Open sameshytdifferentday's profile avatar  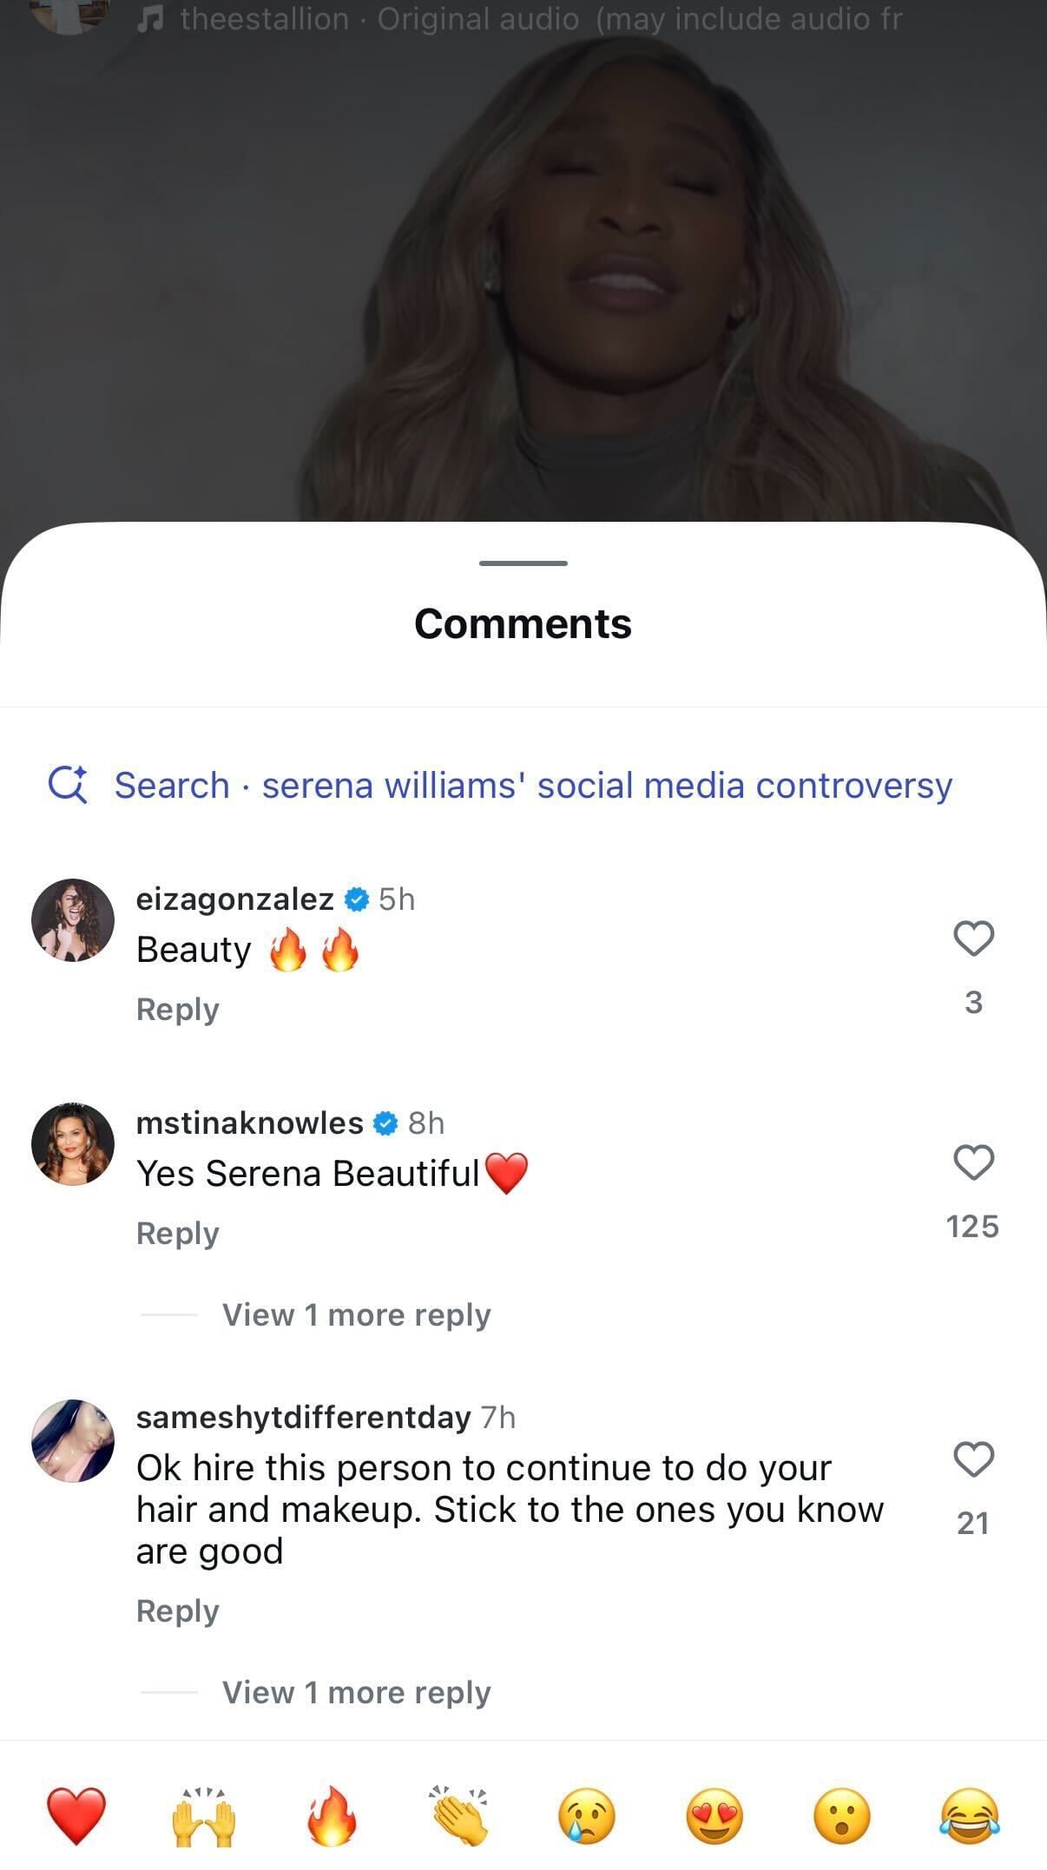(73, 1440)
